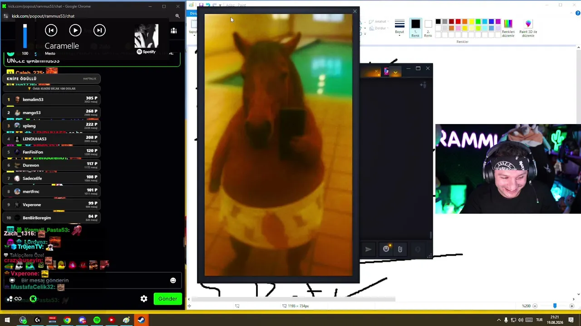Open Renkleri düzenle color editor
Screen dimensions: 581x326
(x=508, y=28)
